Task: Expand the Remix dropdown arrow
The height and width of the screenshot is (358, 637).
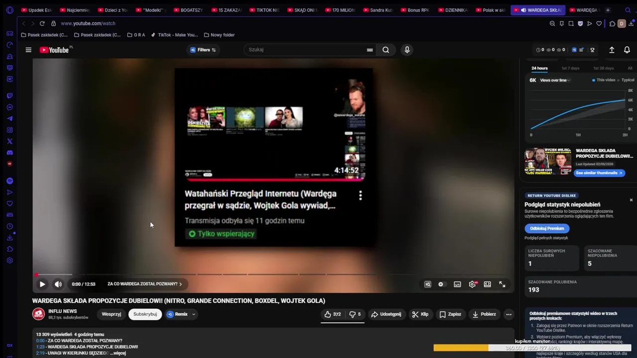Action: [194, 314]
